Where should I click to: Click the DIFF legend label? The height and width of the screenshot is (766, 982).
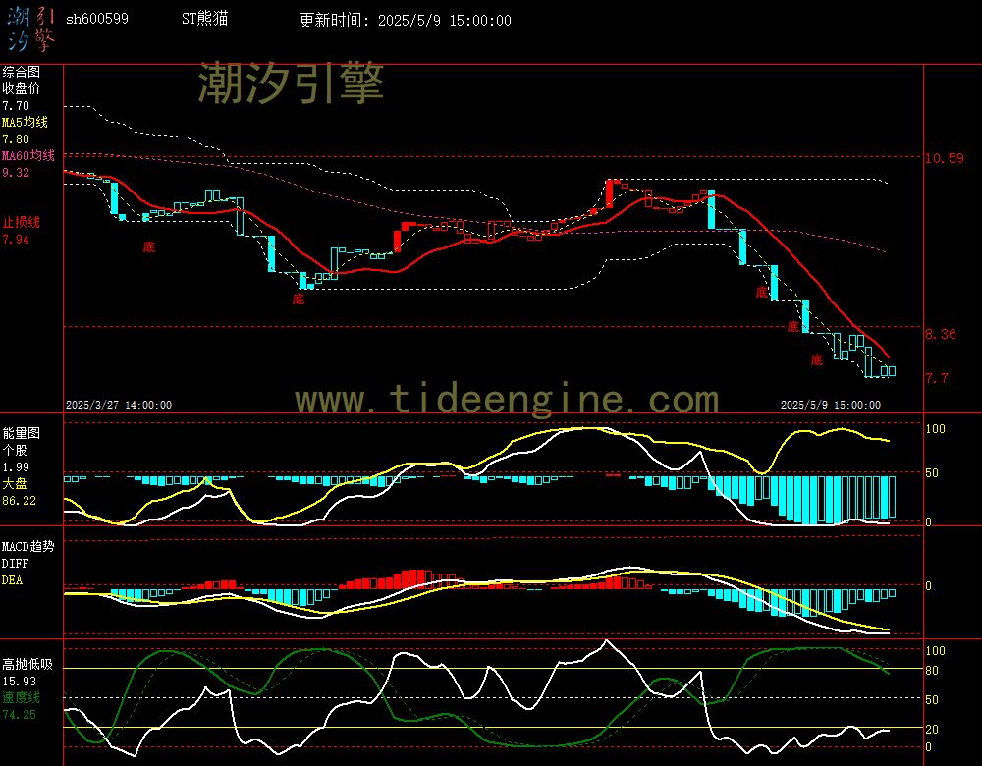click(15, 563)
